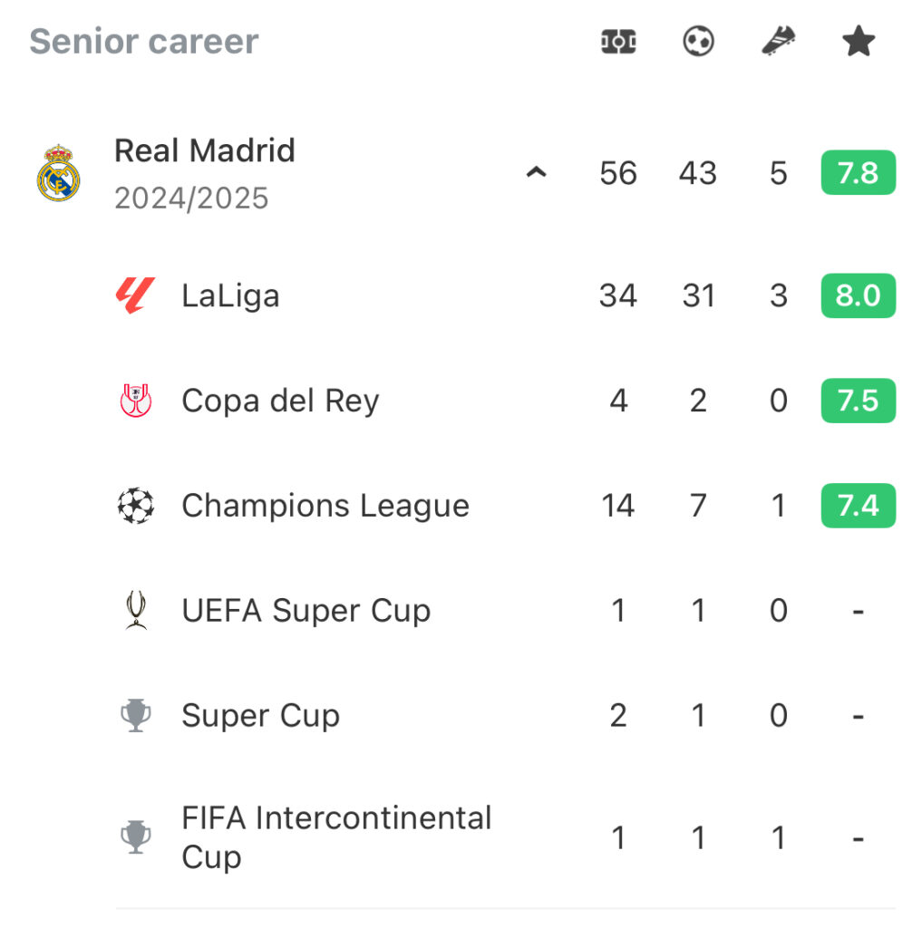
Task: Click the assists boot icon
Action: (x=778, y=41)
